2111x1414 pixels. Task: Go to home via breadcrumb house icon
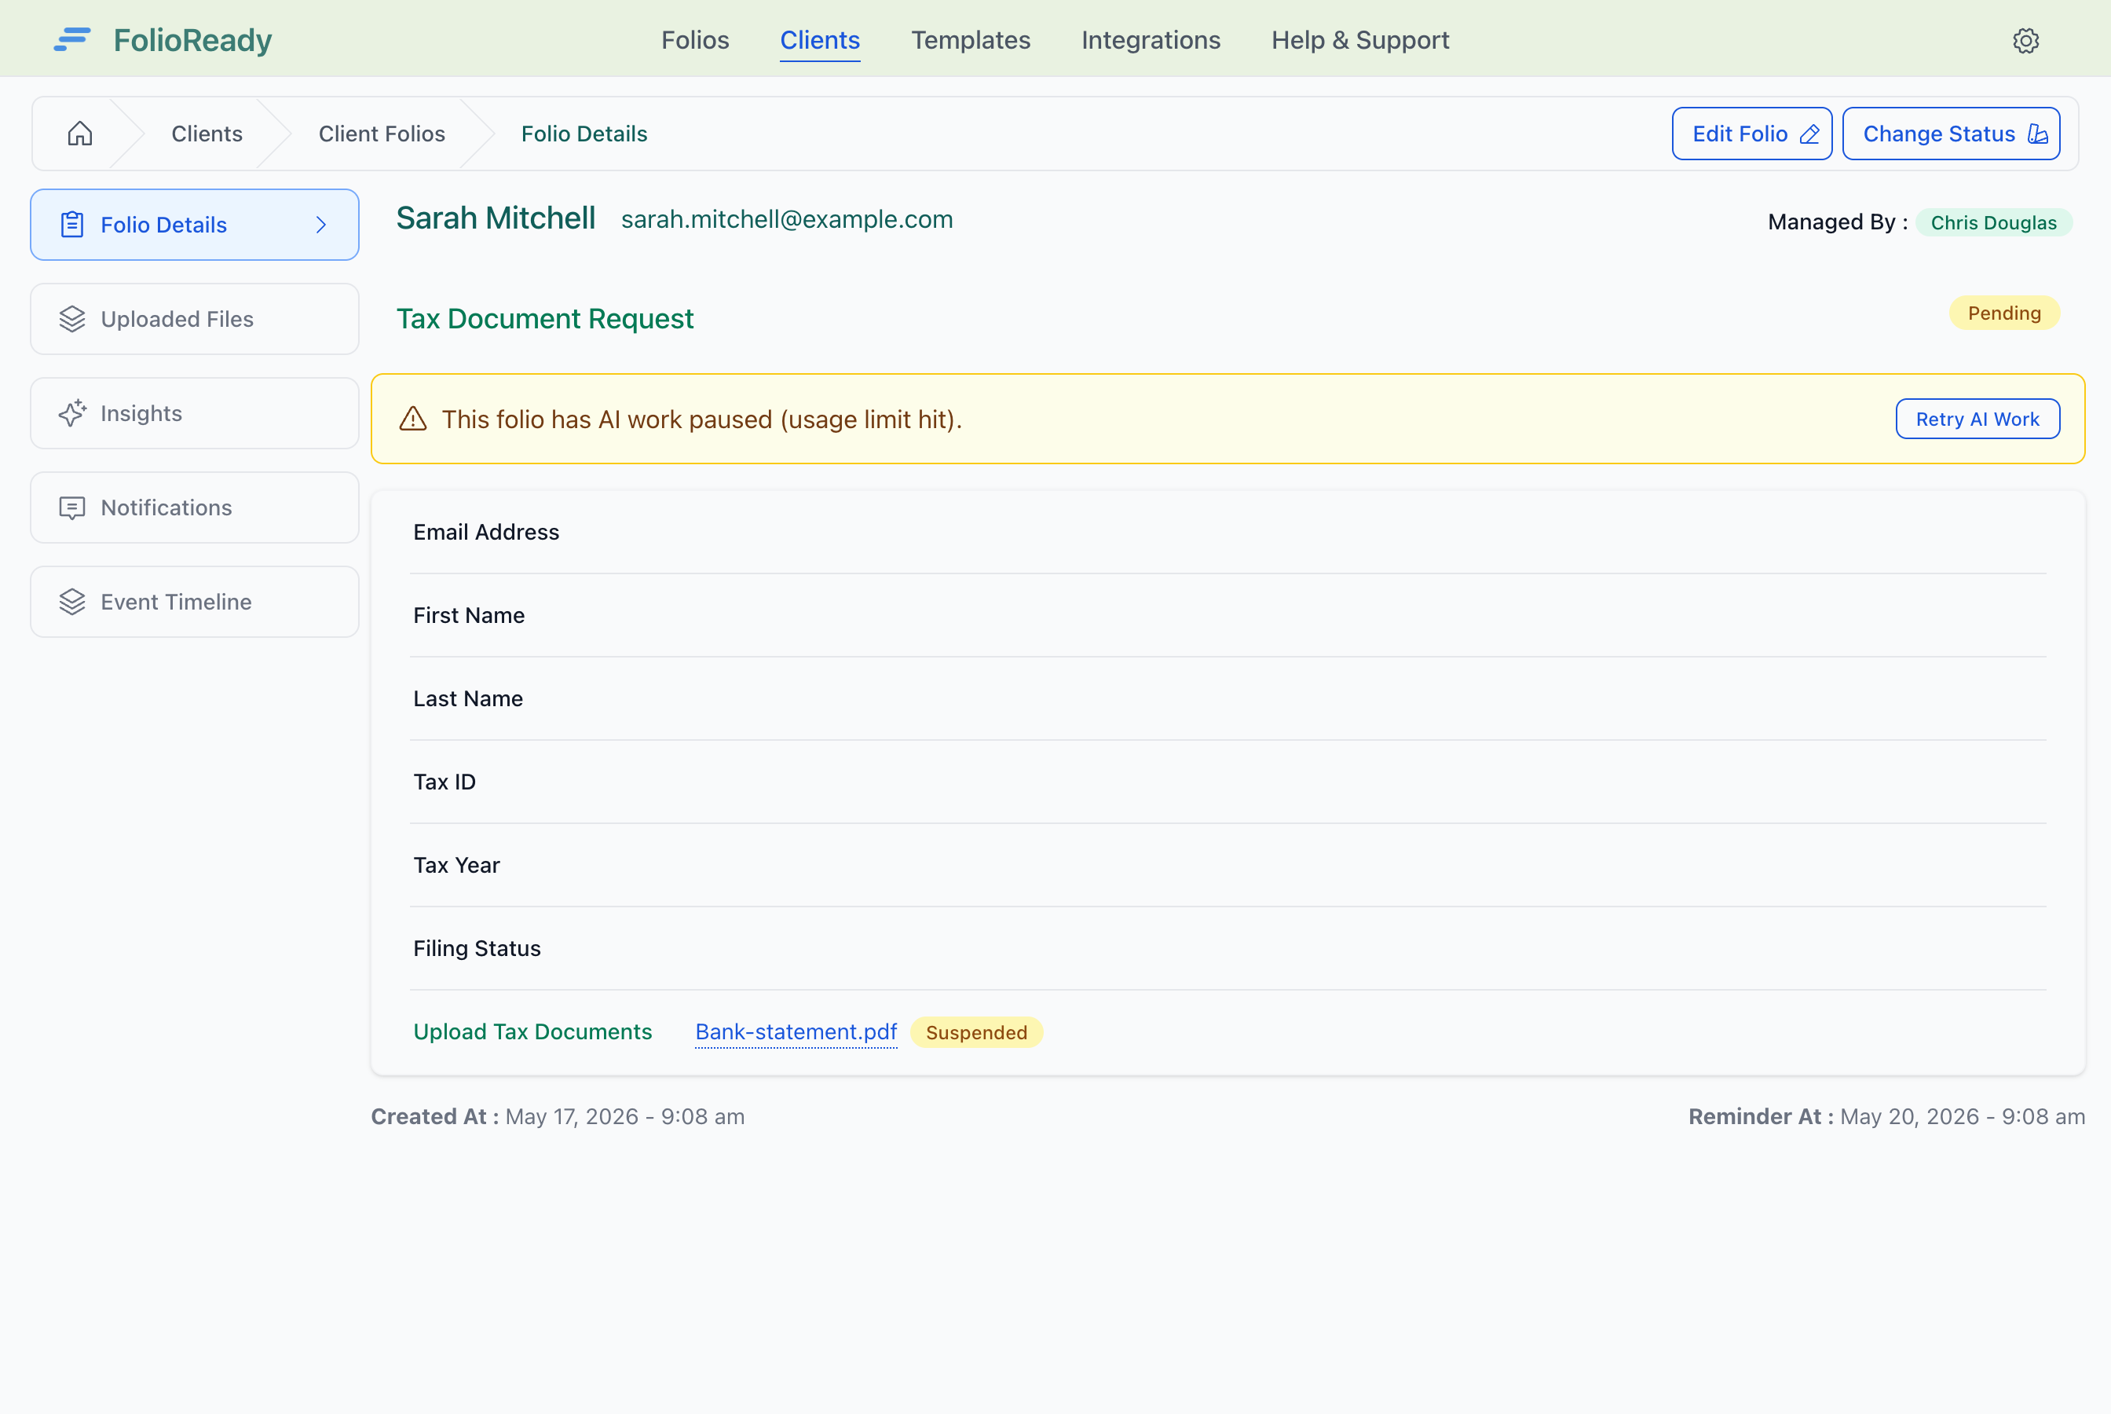80,134
